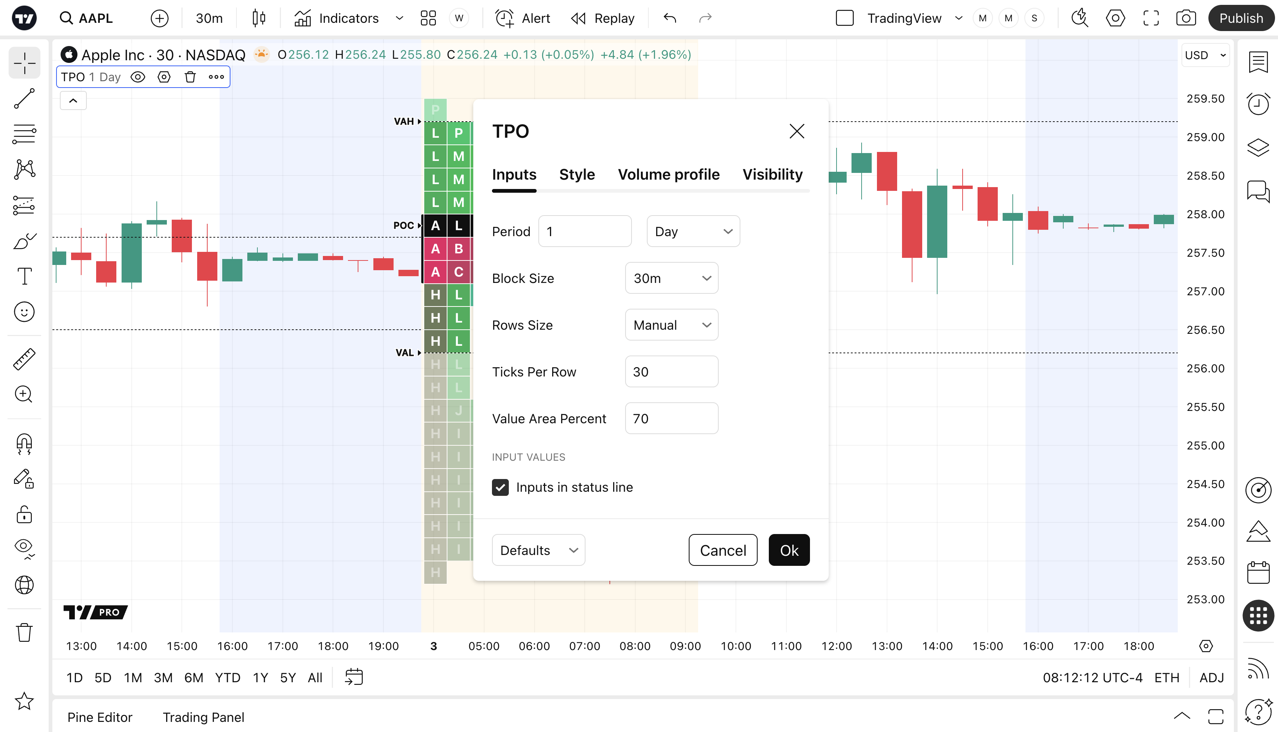
Task: Open the Volume profile tab
Action: [669, 174]
